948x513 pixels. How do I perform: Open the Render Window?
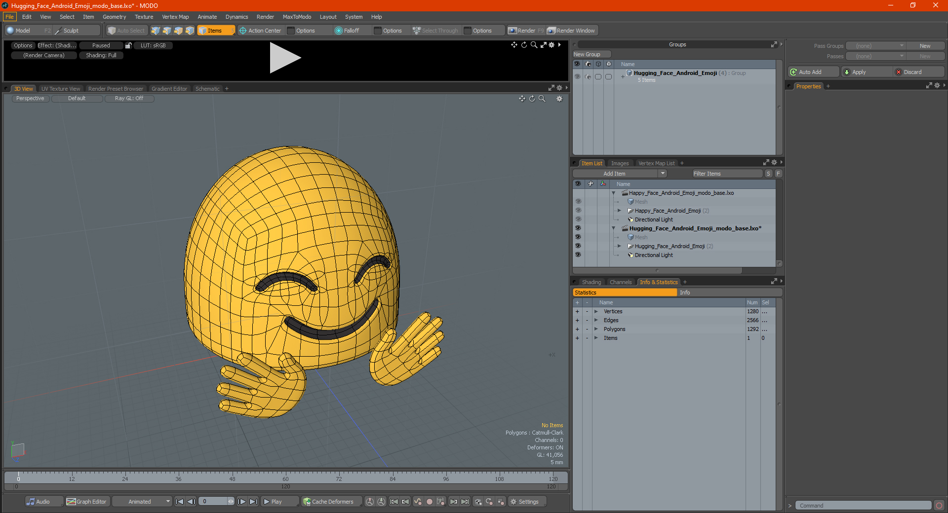[x=572, y=31]
